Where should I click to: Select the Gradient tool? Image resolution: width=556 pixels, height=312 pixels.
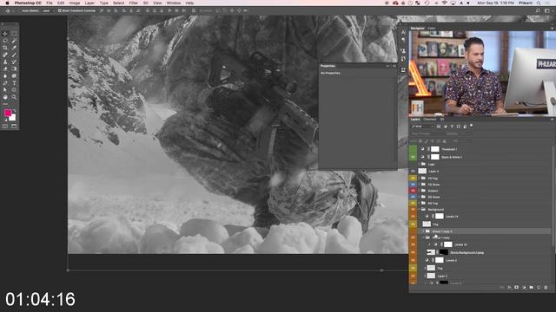tap(14, 68)
